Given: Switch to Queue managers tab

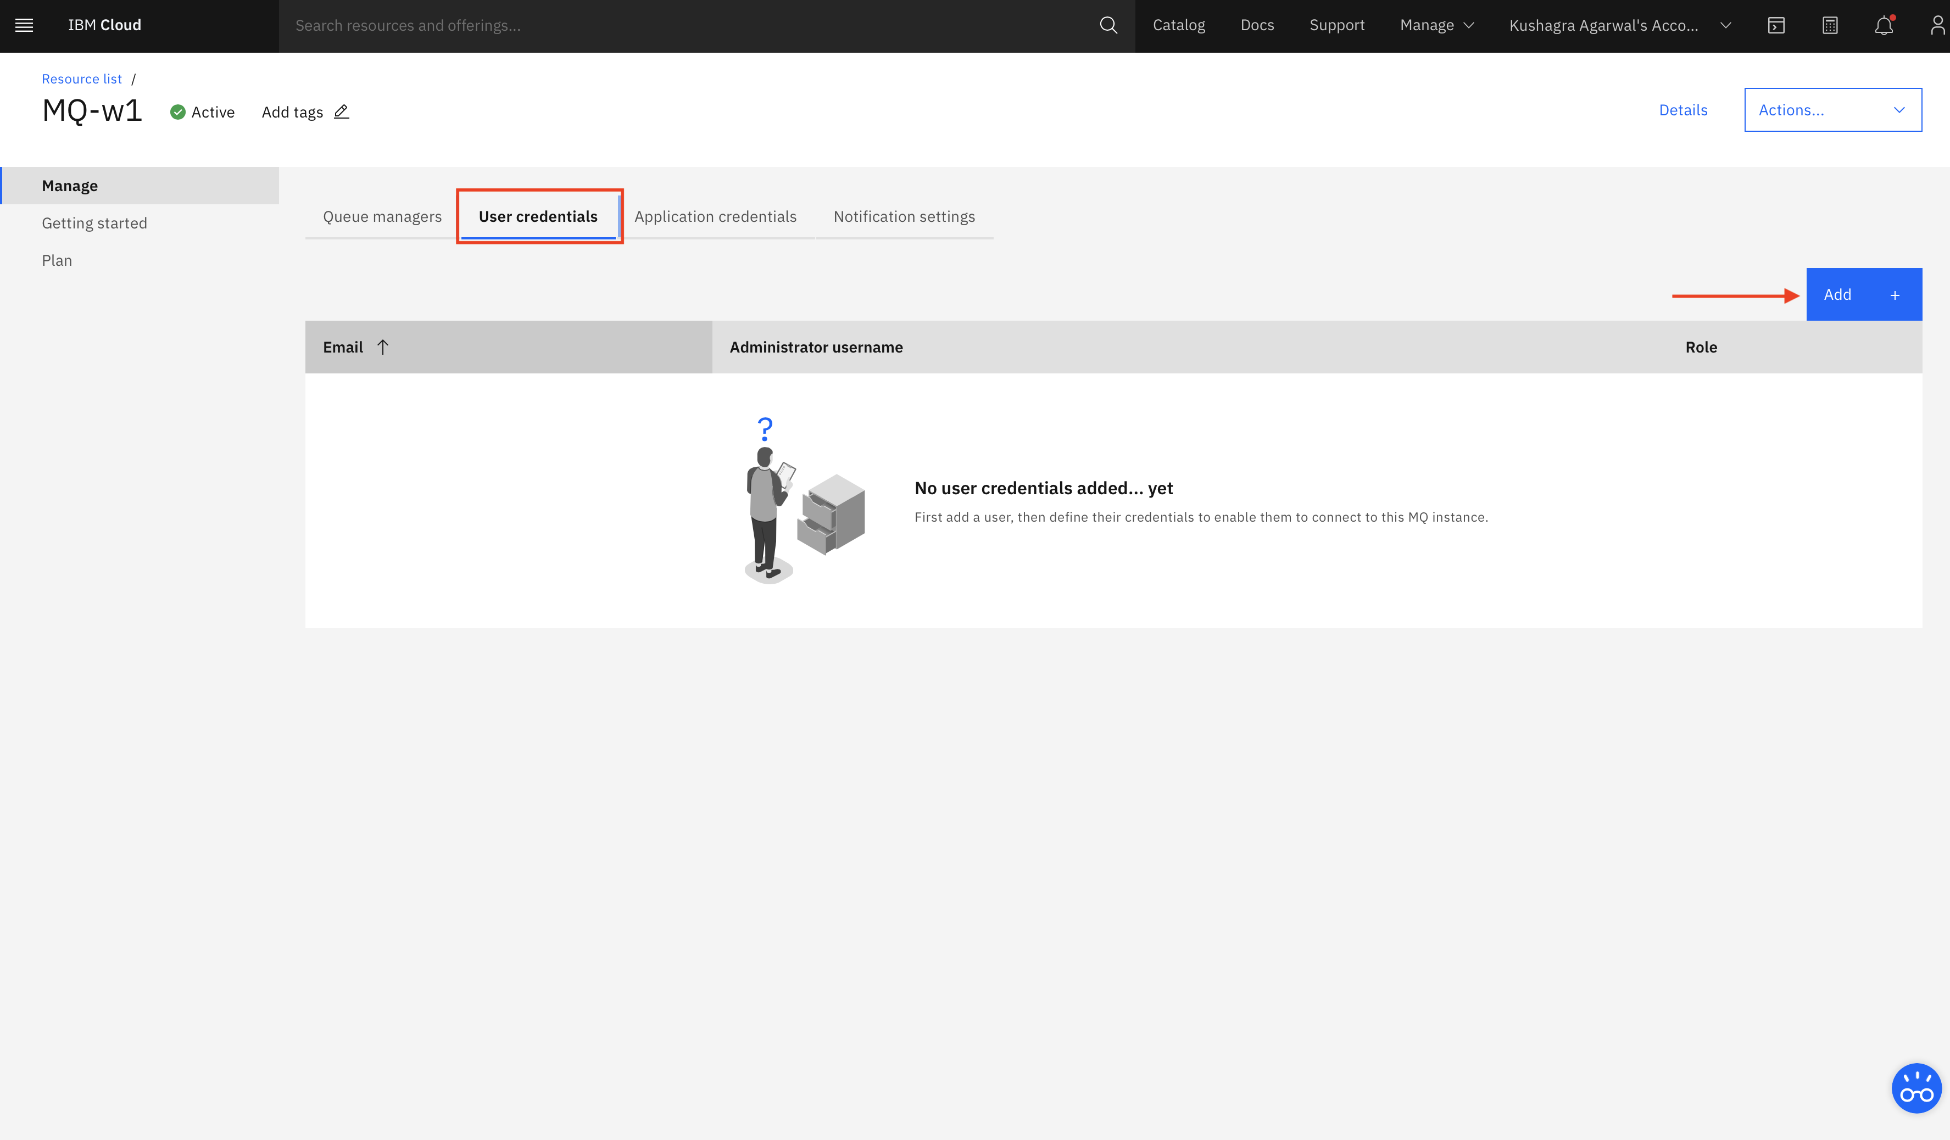Looking at the screenshot, I should pos(382,216).
